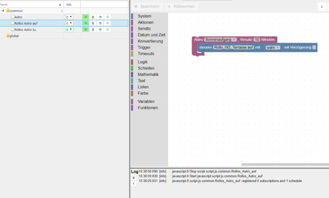Open the Datum und Zeit block category
The width and height of the screenshot is (329, 198).
click(152, 35)
